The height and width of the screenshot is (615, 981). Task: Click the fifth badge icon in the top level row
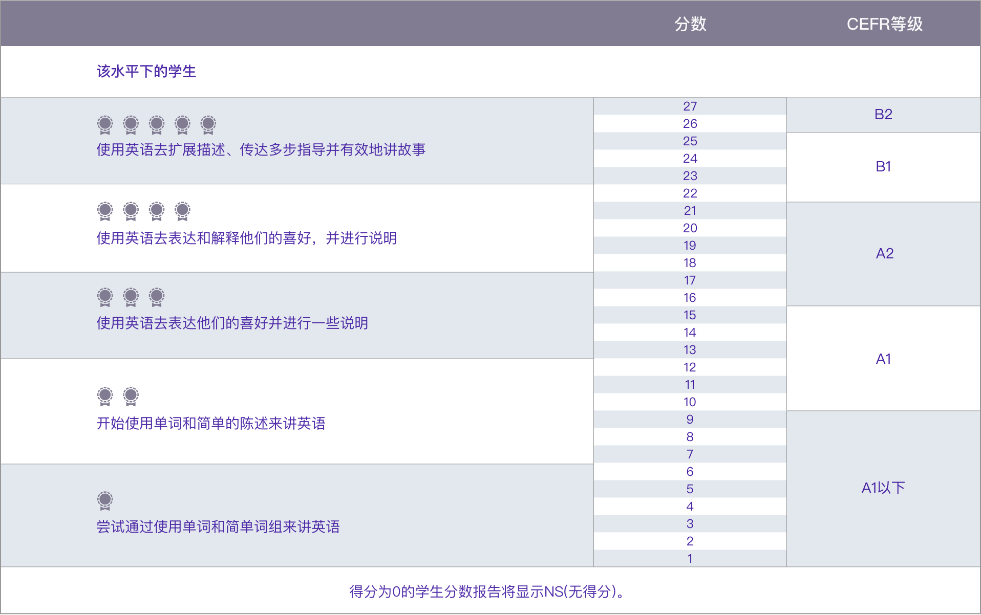click(208, 124)
